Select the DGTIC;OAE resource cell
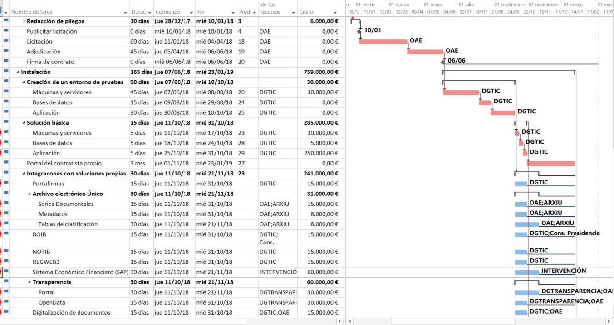This screenshot has width=614, height=325. pyautogui.click(x=278, y=312)
